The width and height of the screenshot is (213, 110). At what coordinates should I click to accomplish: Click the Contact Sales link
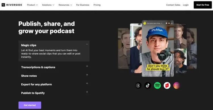point(173,5)
